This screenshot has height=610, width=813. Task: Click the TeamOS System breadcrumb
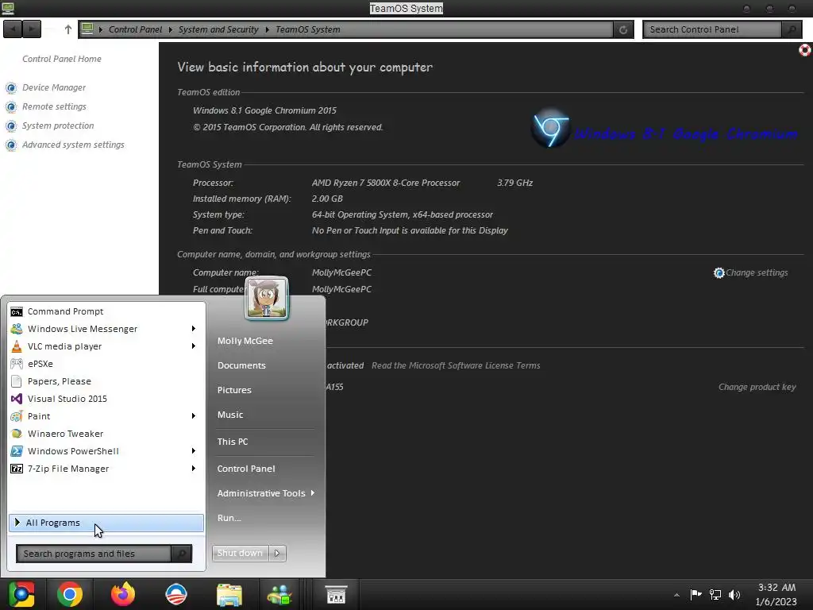[308, 29]
